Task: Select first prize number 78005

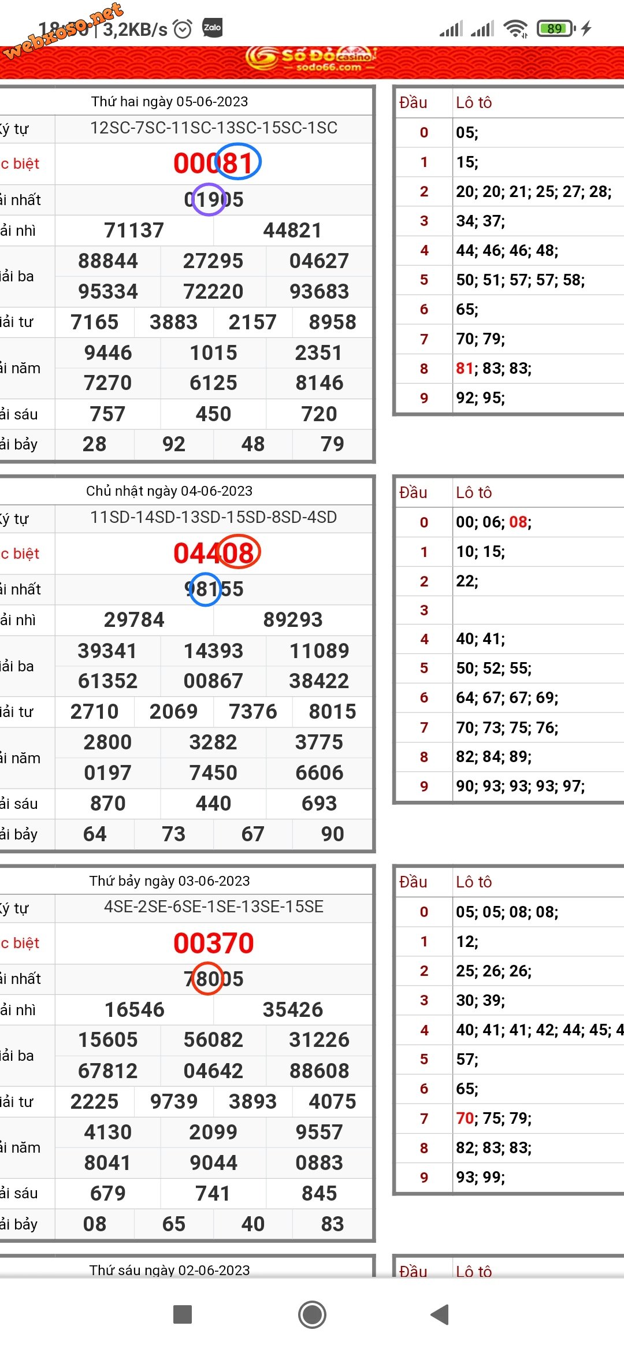Action: 214,979
